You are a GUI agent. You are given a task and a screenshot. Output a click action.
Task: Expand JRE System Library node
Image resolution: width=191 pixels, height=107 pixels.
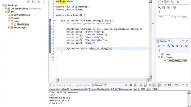tap(6, 9)
